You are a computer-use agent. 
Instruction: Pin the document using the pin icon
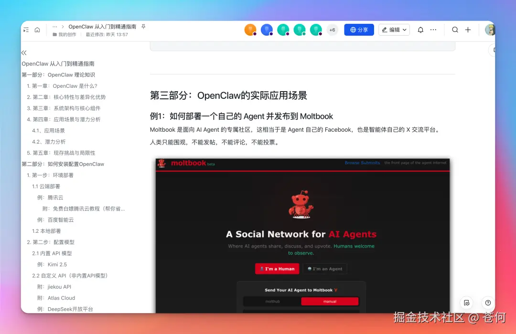coord(143,27)
